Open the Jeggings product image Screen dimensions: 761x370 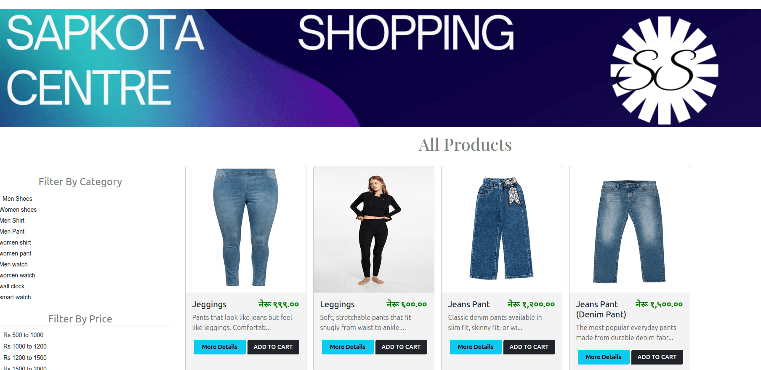point(246,229)
